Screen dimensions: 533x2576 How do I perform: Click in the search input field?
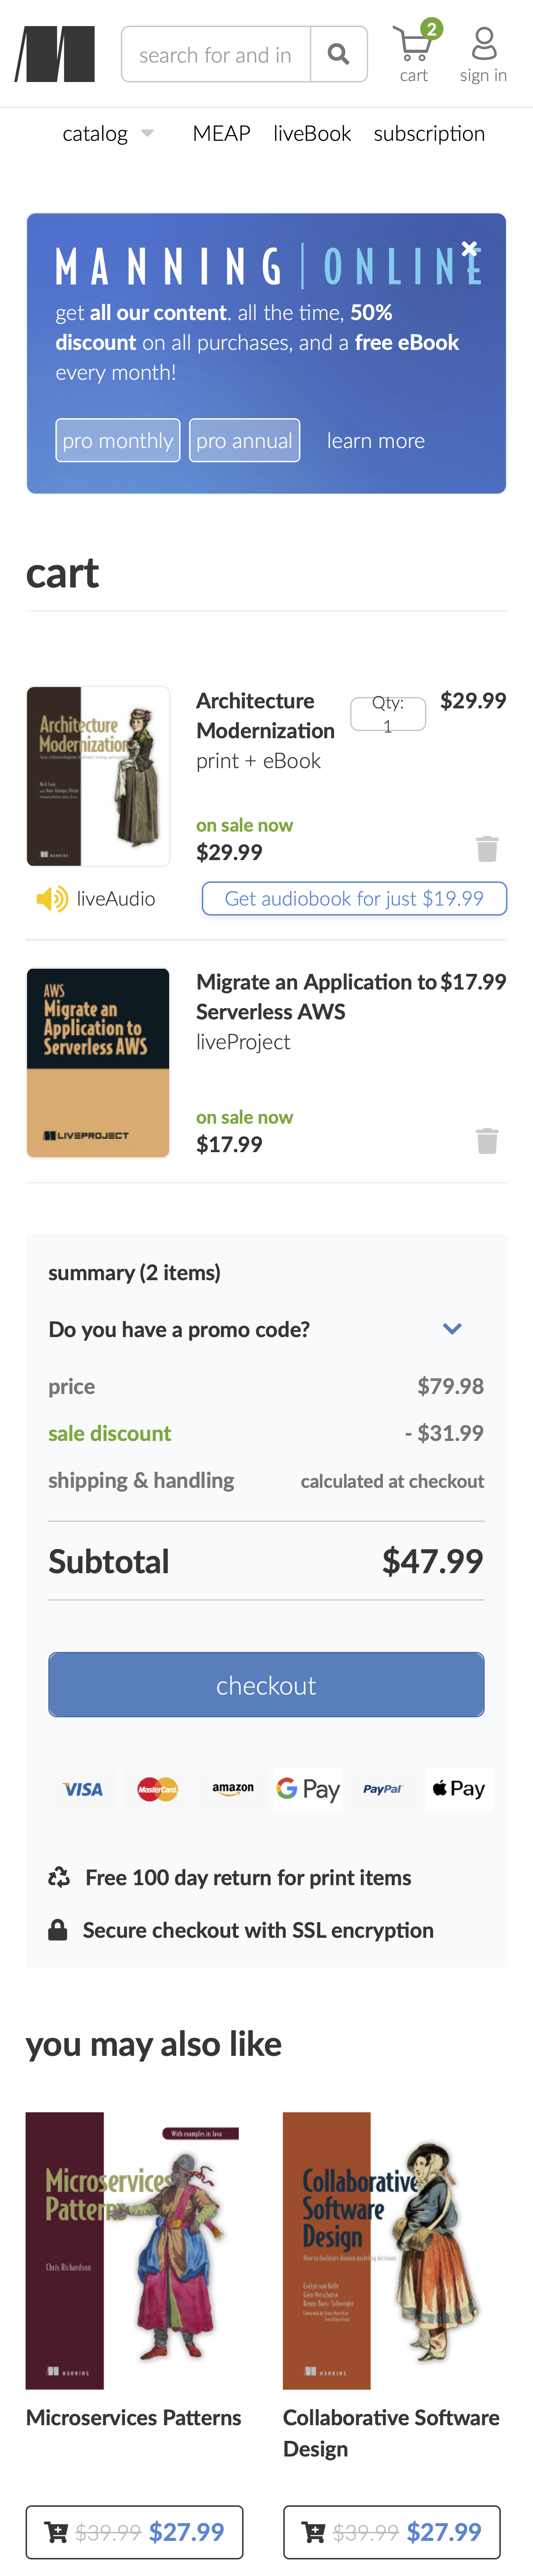(215, 55)
